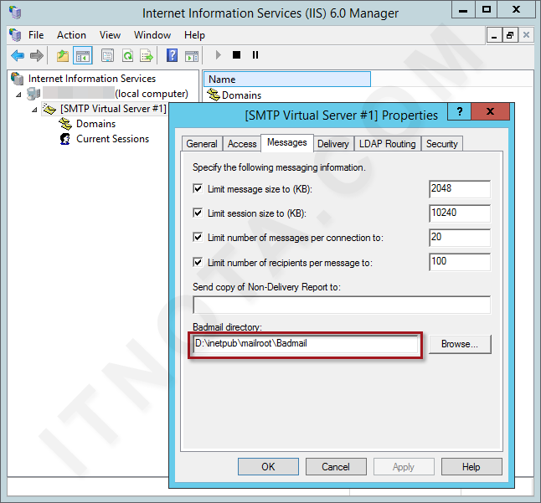Click the Internet Information Services root icon
Viewport: 541px width, 503px height.
18,79
